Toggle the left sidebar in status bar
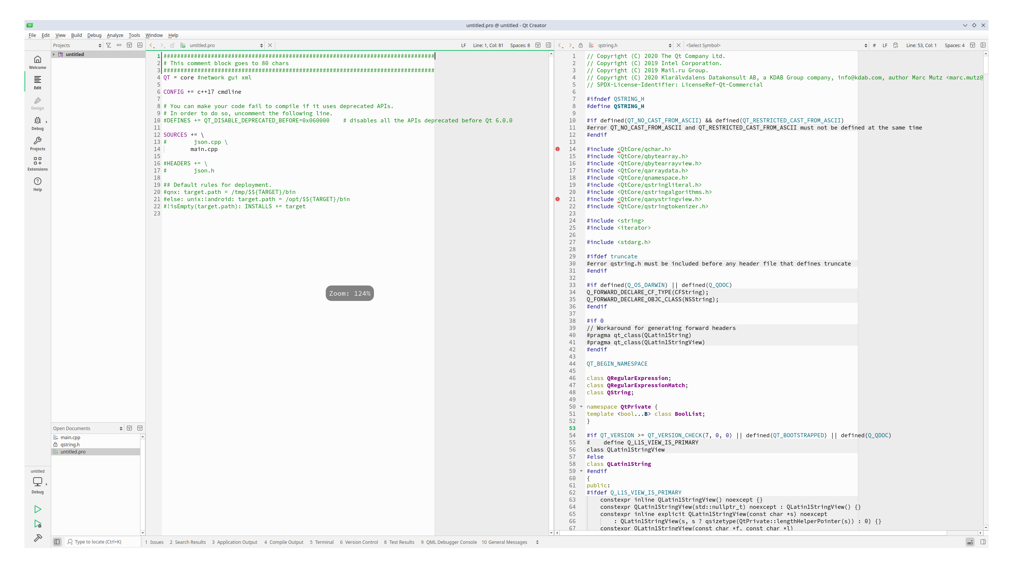This screenshot has height=577, width=1013. click(x=57, y=542)
